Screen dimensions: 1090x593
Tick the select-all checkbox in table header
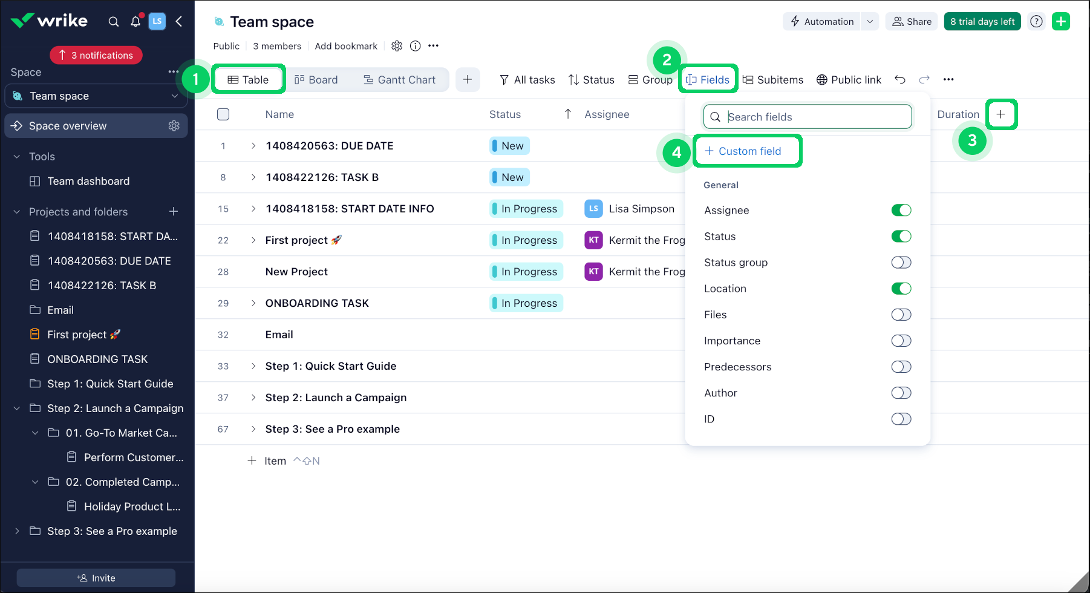coord(223,114)
